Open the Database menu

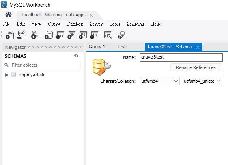point(75,24)
